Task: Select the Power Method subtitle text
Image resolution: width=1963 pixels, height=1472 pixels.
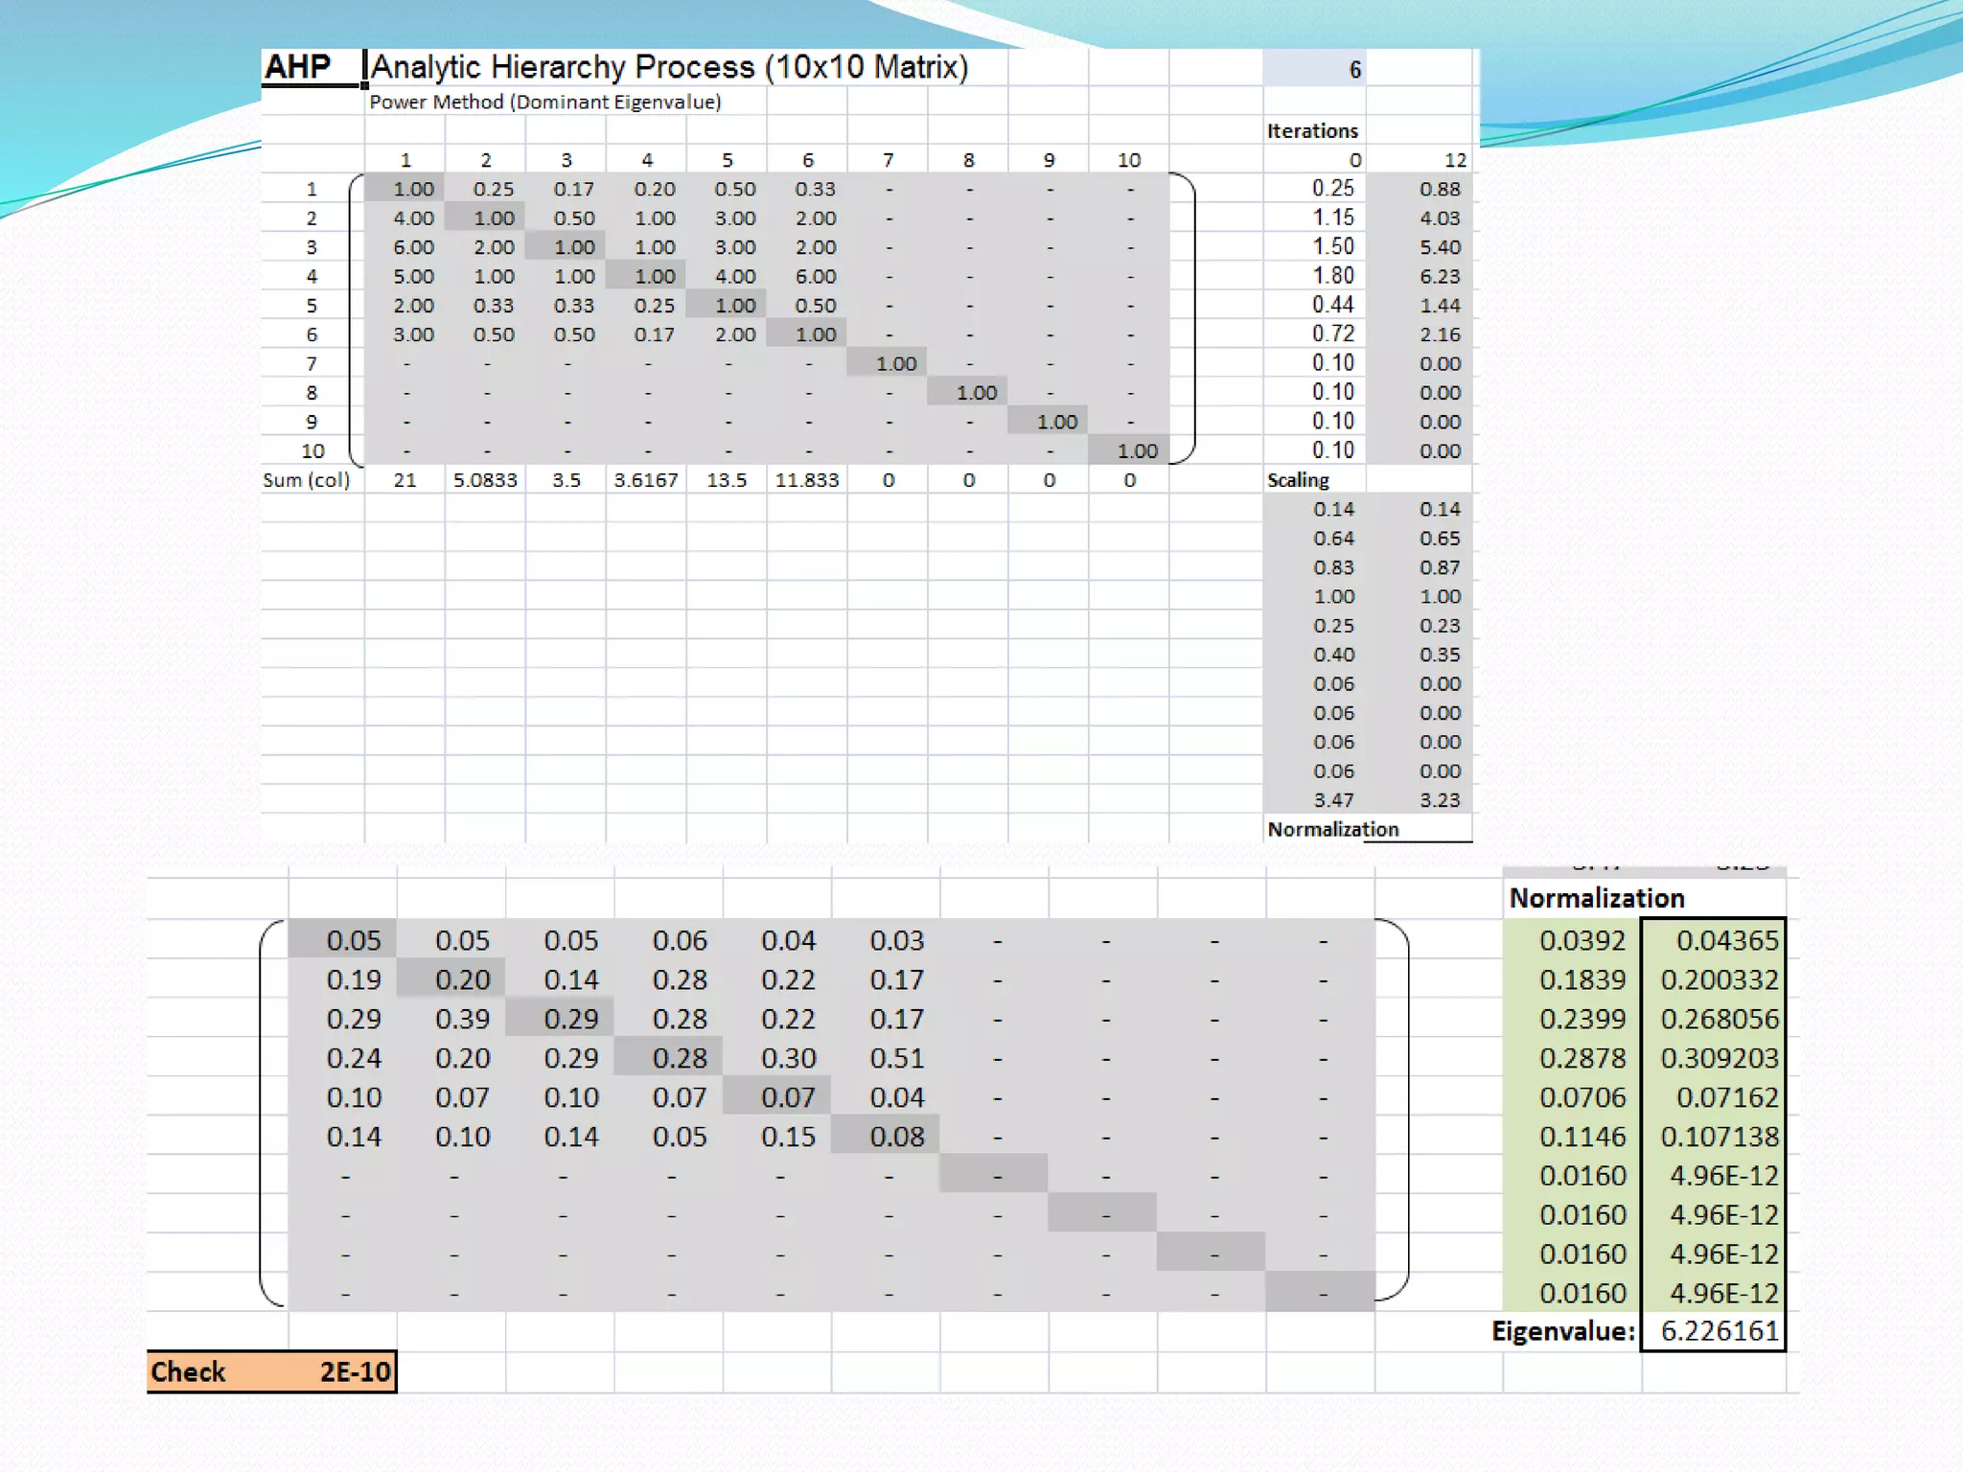Action: [544, 103]
